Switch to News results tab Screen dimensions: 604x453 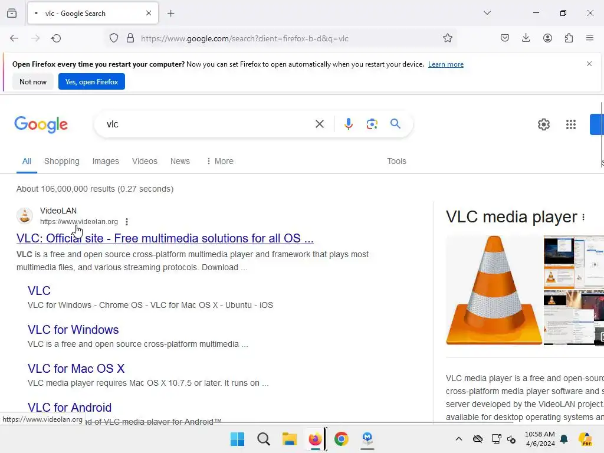coord(180,161)
